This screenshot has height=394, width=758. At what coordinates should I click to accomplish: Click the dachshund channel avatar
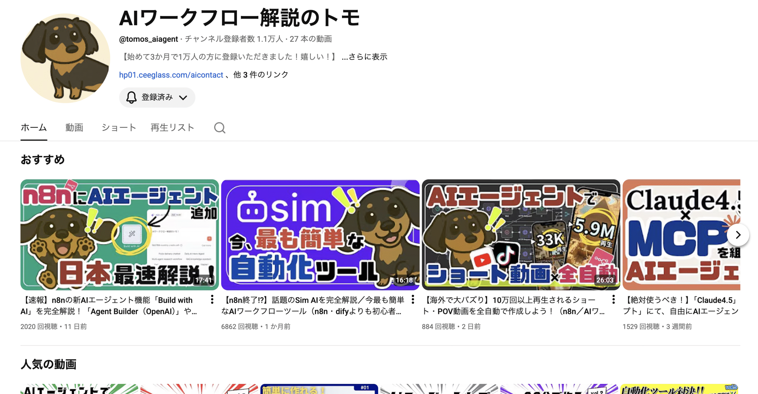65,58
